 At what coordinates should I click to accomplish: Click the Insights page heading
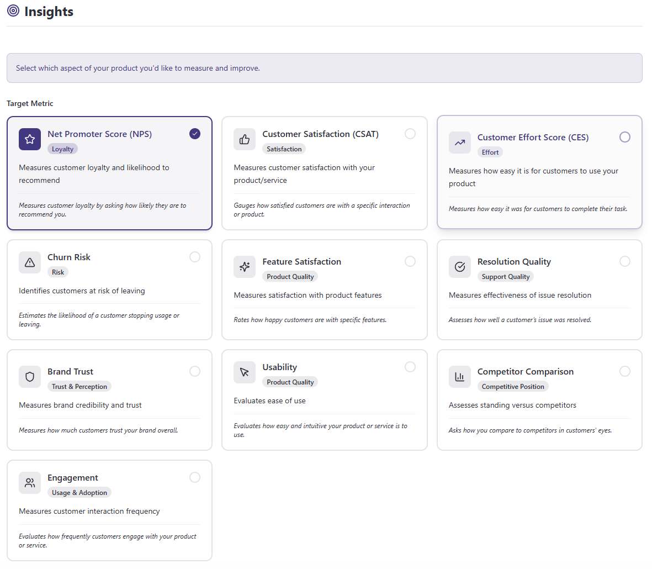49,11
